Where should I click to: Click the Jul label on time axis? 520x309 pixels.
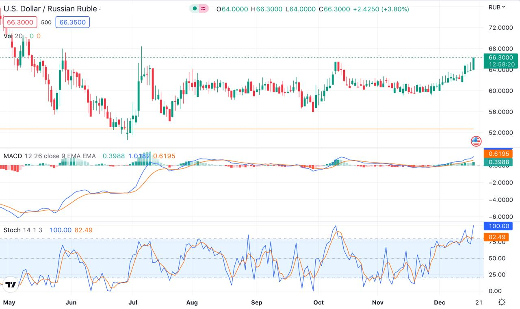tap(133, 302)
